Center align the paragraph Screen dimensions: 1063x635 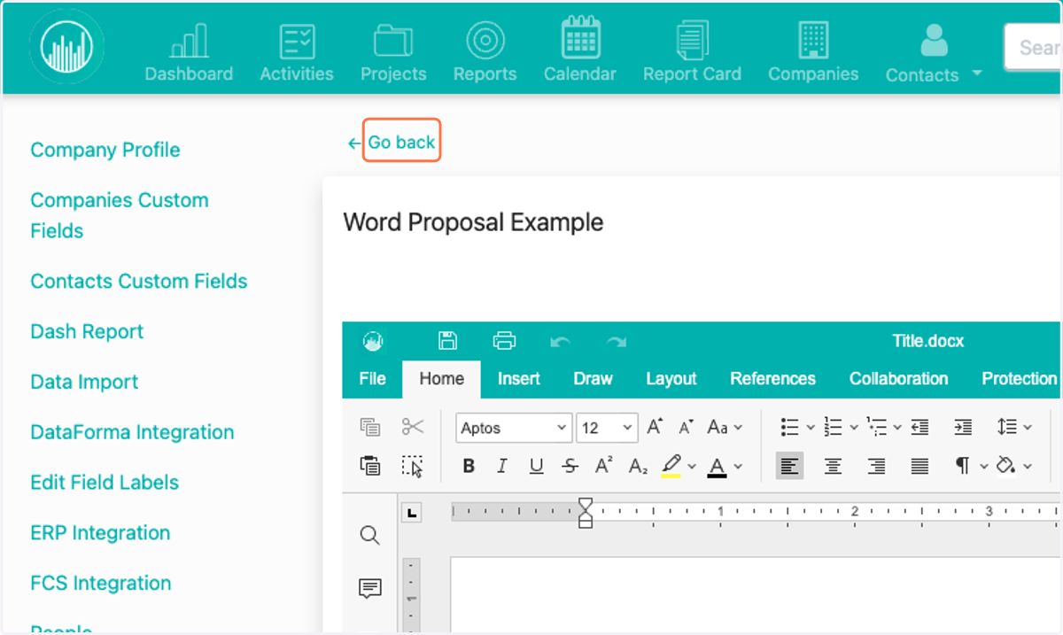pos(833,466)
